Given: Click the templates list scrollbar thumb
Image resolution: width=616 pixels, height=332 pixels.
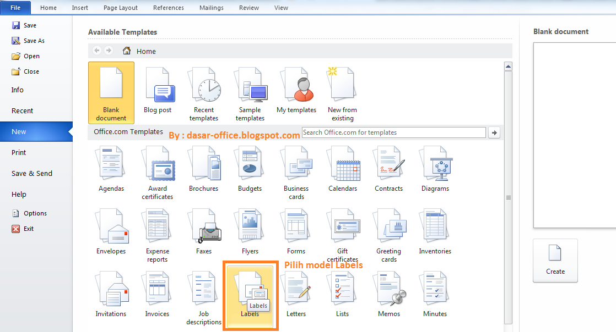Looking at the screenshot, I should click(x=508, y=197).
